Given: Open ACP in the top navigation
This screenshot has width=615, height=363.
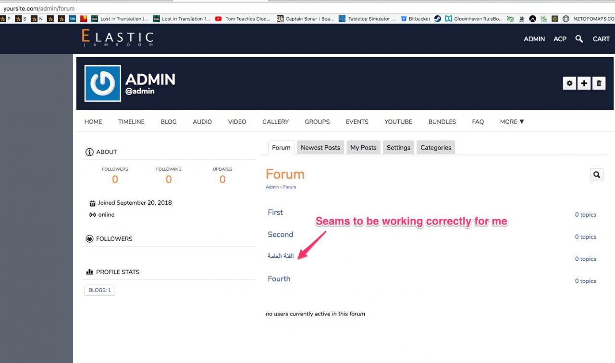Looking at the screenshot, I should (560, 39).
